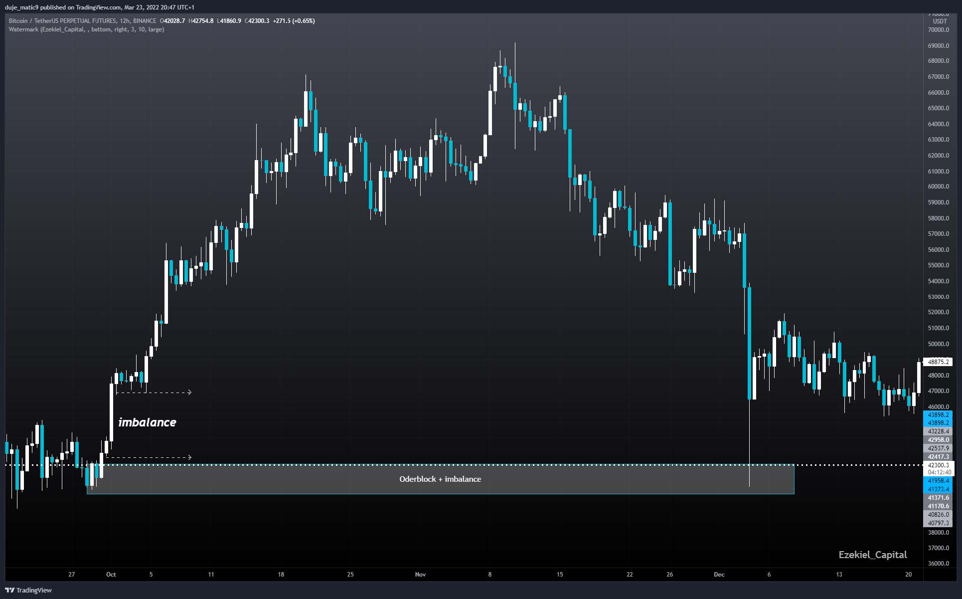The width and height of the screenshot is (962, 599).
Task: Click the lower imbalance dashed arrow head
Action: [x=189, y=457]
